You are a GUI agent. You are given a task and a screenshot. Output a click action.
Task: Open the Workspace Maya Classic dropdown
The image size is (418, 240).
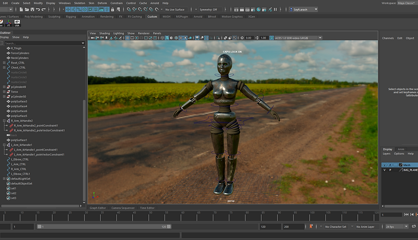(408, 3)
